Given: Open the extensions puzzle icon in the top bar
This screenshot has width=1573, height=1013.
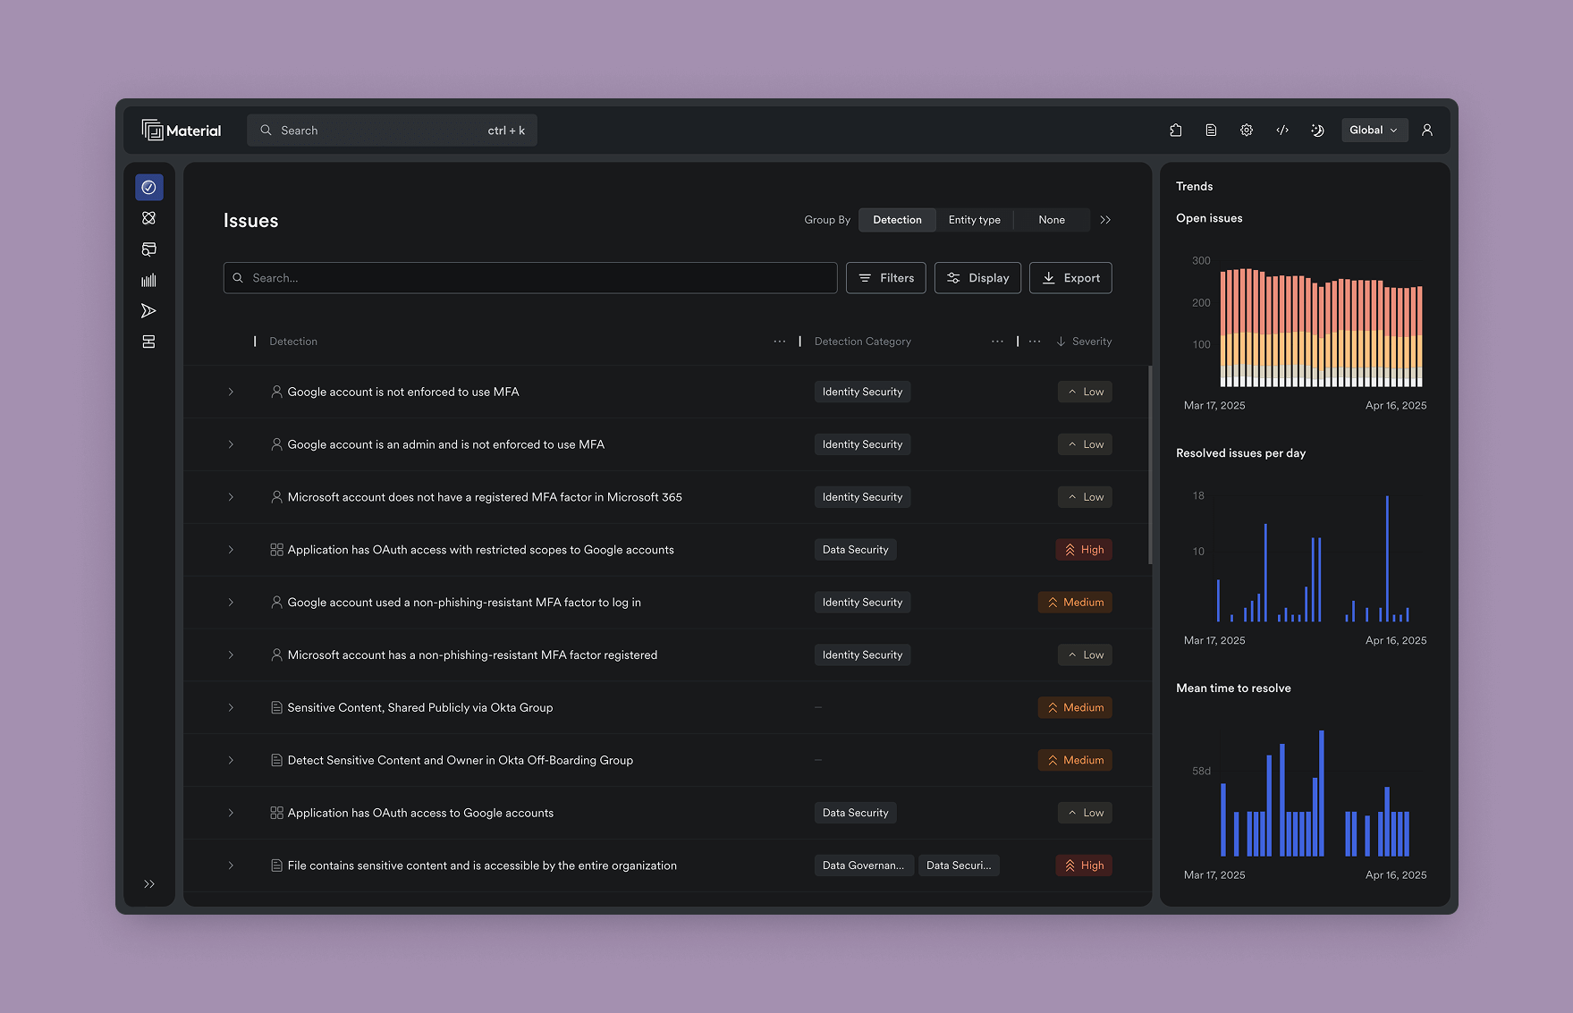Looking at the screenshot, I should click(1176, 131).
